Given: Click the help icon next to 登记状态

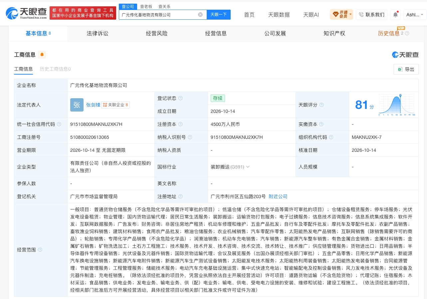Looking at the screenshot, I should (181, 98).
